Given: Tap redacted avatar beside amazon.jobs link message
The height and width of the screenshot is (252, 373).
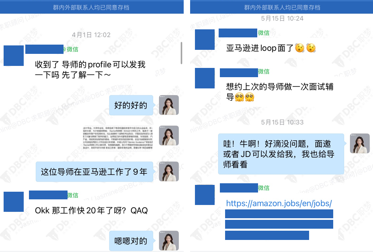Looking at the screenshot, I should click(205, 195).
